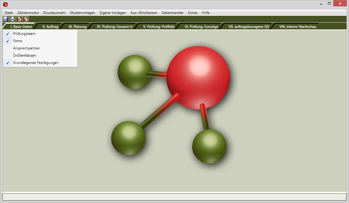Select Ansprechpartner from the Basis-Daten list
Screen dimensions: 349x203
tap(26, 48)
